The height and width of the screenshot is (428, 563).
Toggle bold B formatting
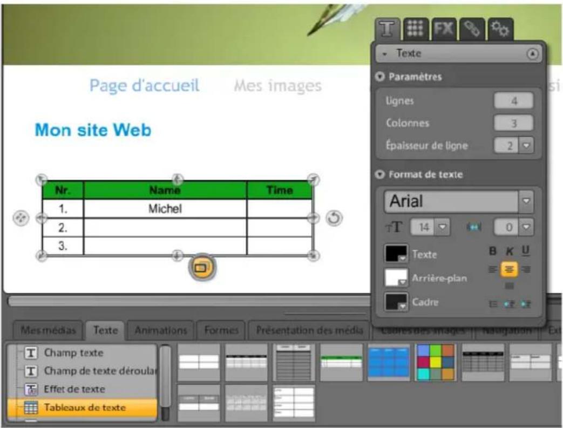tap(493, 251)
